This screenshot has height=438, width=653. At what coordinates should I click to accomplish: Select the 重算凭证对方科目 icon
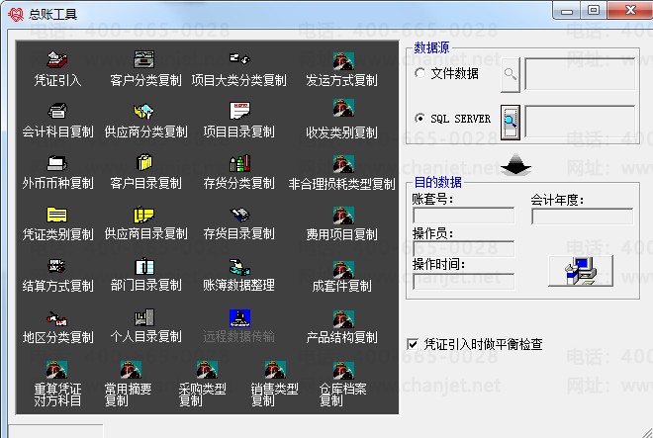[x=57, y=371]
